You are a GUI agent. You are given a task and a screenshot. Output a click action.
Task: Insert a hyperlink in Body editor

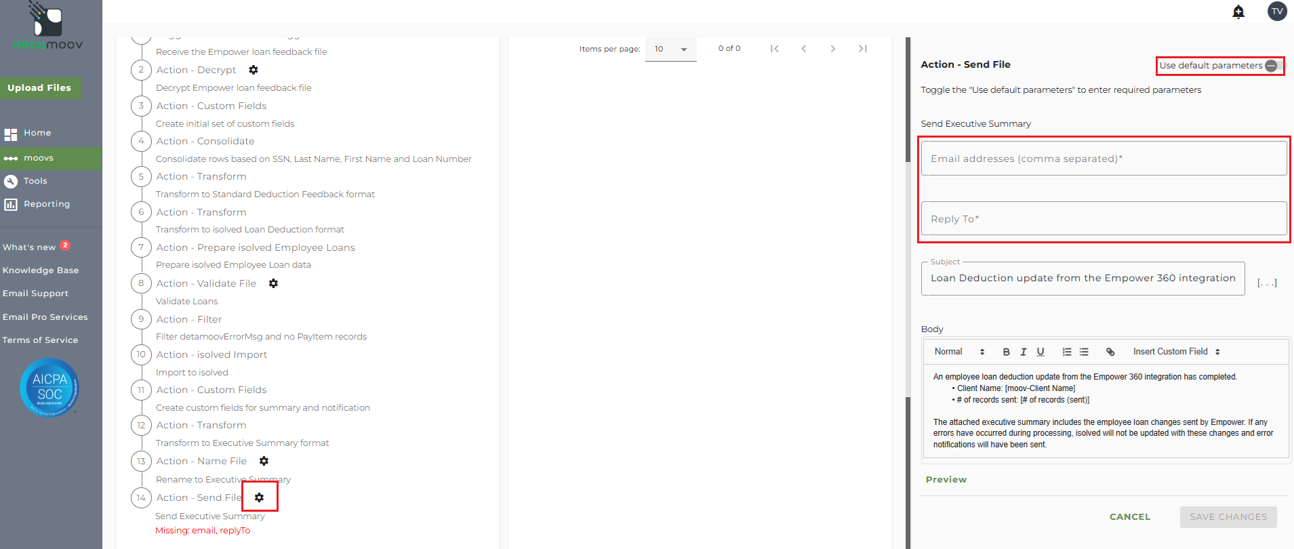point(1110,352)
